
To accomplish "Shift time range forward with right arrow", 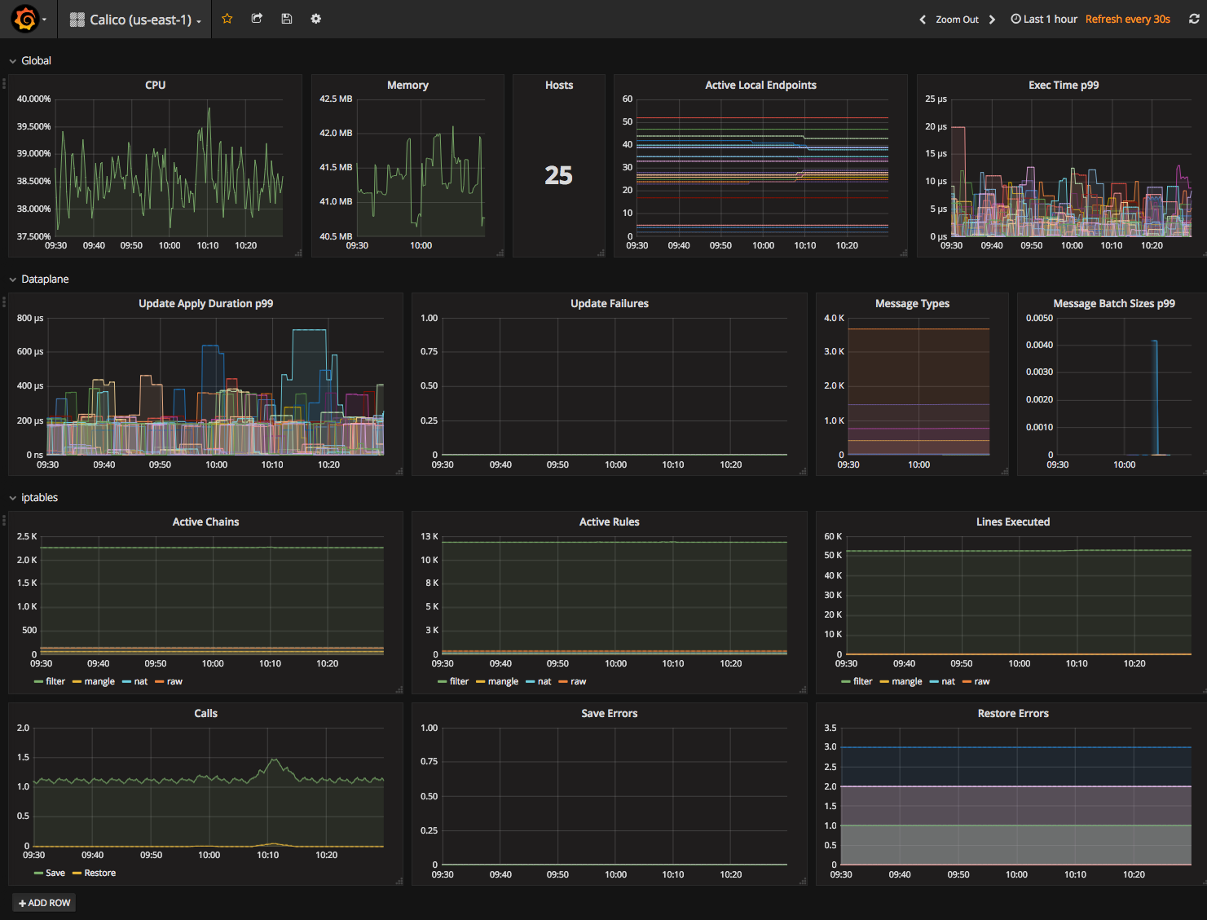I will coord(992,20).
